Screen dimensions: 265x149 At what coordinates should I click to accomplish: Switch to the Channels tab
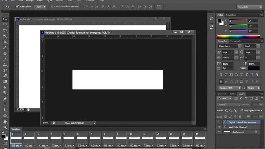point(222,94)
